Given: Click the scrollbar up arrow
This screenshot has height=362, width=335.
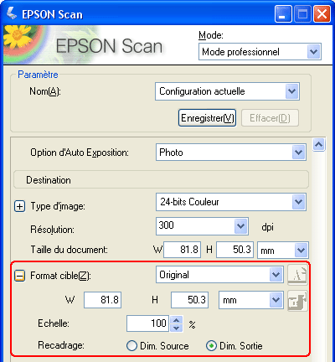Looking at the screenshot, I should coord(319,145).
